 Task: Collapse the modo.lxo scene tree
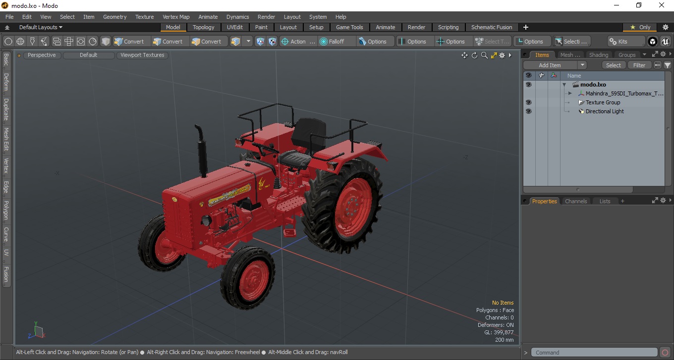click(564, 85)
